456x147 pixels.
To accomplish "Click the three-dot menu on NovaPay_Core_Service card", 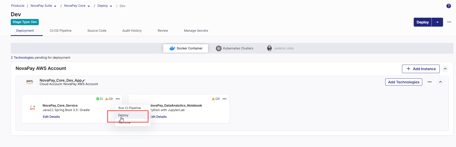I will pos(118,99).
